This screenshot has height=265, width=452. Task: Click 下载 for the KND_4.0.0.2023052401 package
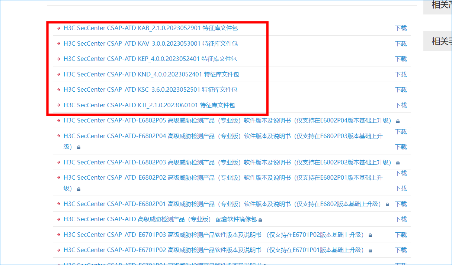(401, 74)
